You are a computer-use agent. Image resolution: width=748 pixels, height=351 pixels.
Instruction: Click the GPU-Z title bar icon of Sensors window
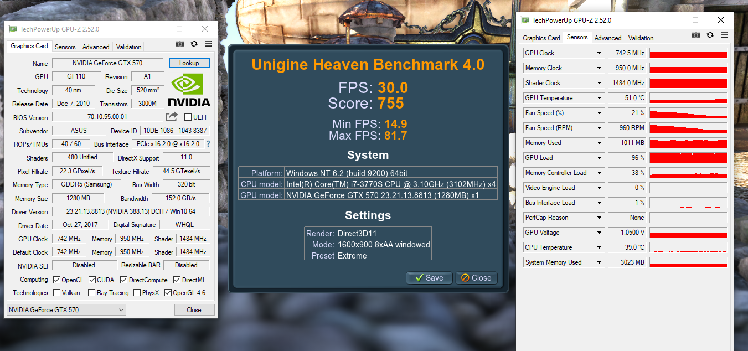pos(525,20)
